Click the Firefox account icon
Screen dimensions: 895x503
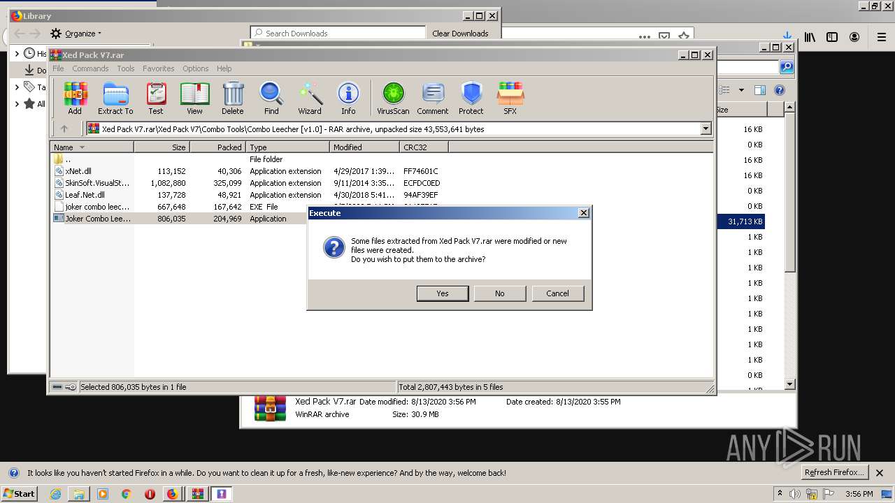[854, 37]
